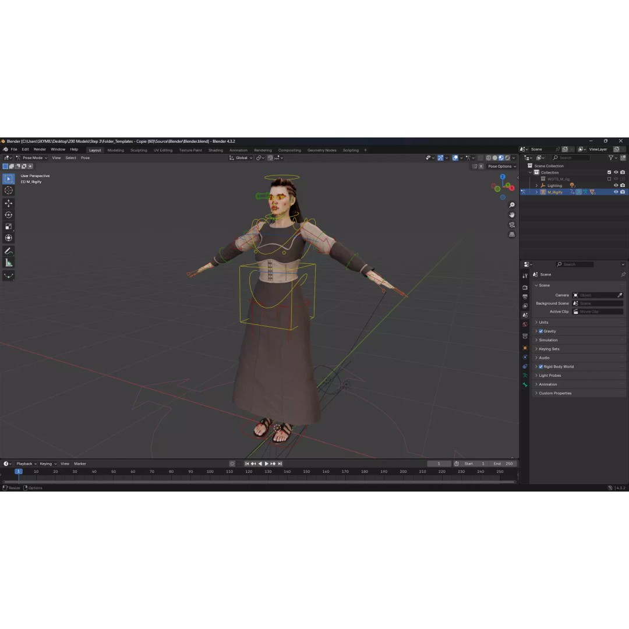Image resolution: width=629 pixels, height=629 pixels.
Task: Open the Pose Mode dropdown
Action: pos(31,158)
